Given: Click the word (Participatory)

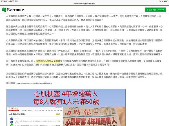Looking at the screenshot, I should point(135,51).
